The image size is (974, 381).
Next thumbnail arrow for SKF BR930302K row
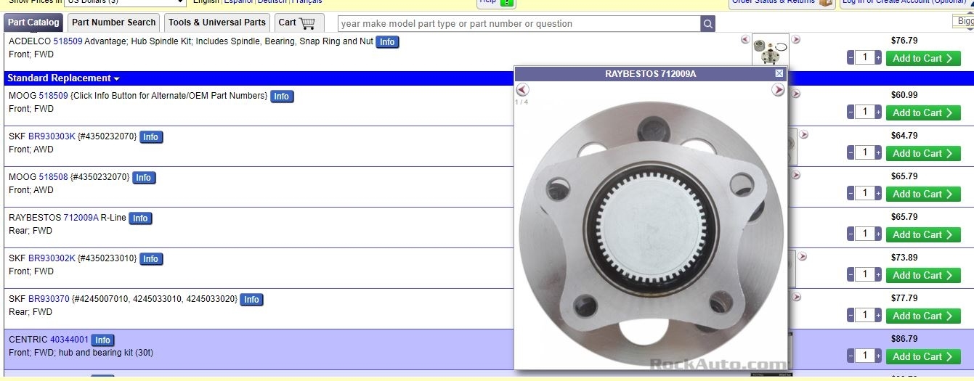(x=803, y=256)
